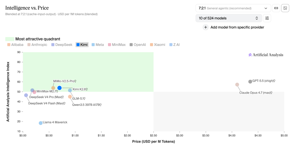Select the DeepSeek V4 Flash (Max) data point
This screenshot has height=148, width=292.
(26, 95)
